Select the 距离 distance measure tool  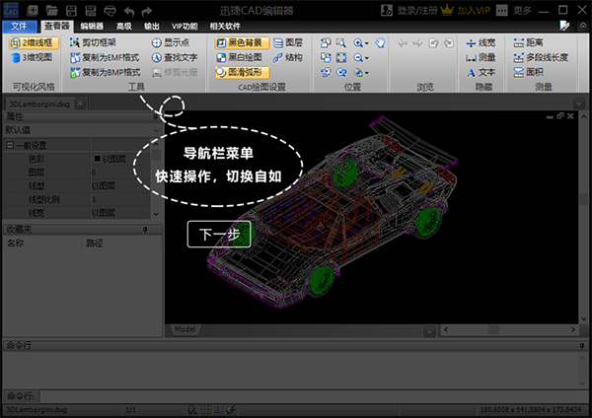(528, 42)
